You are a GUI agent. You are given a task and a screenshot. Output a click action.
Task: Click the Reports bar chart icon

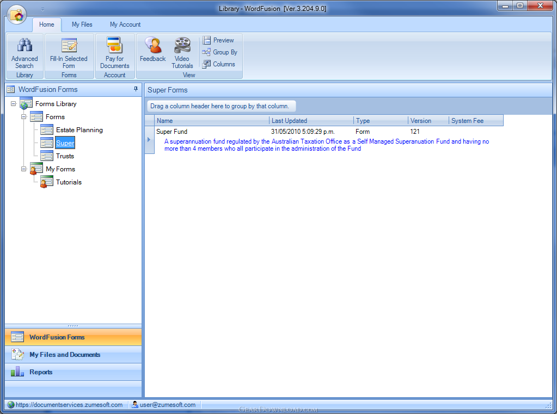(17, 372)
